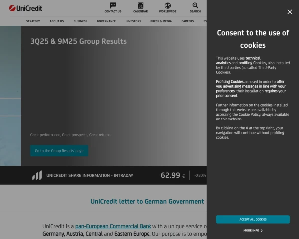Open Contact Us speech bubble icon
Screen dimensions: 299x239
click(x=113, y=5)
